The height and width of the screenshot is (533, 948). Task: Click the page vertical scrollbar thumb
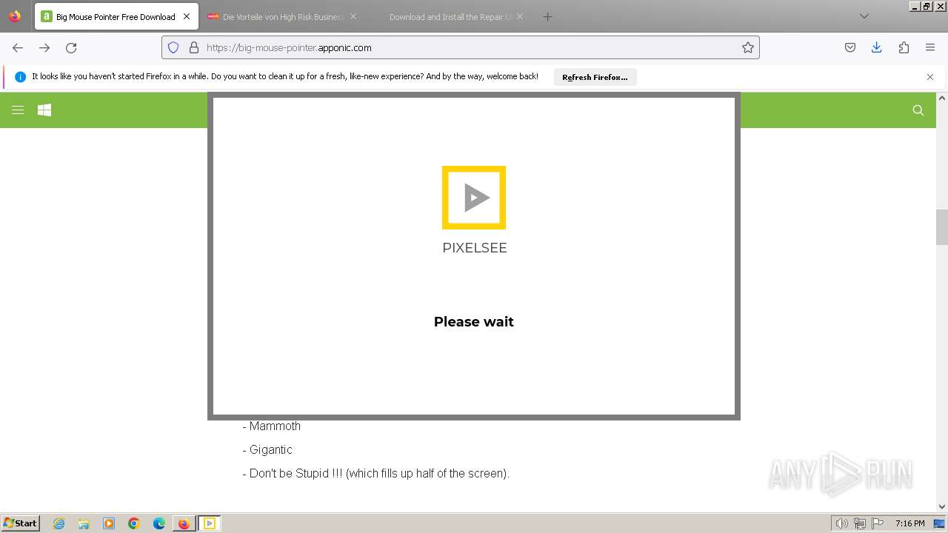pyautogui.click(x=942, y=227)
